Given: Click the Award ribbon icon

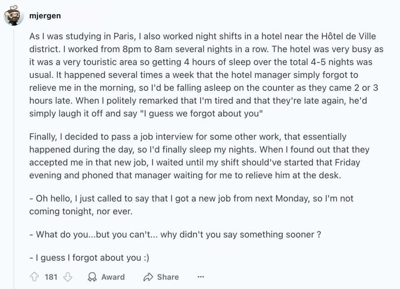Looking at the screenshot, I should (92, 277).
